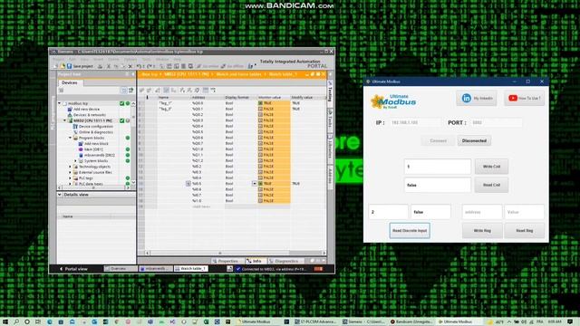Select the Overview tab in the bottom bar
This screenshot has width=580, height=326.
(120, 269)
